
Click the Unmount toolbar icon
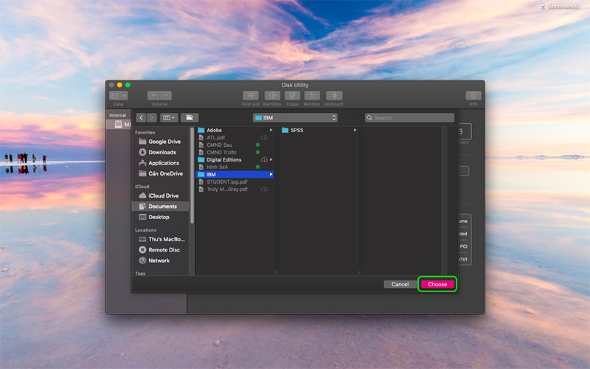(x=334, y=96)
